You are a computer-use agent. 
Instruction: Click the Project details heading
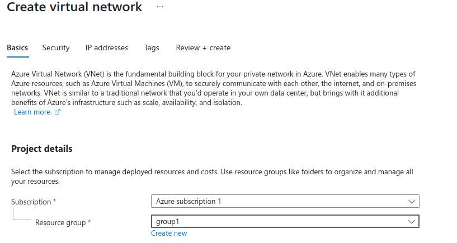pyautogui.click(x=42, y=149)
